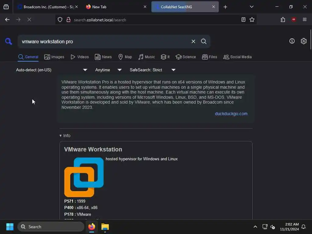Toggle Reader view icon
Image resolution: width=312 pixels, height=234 pixels.
(243, 19)
